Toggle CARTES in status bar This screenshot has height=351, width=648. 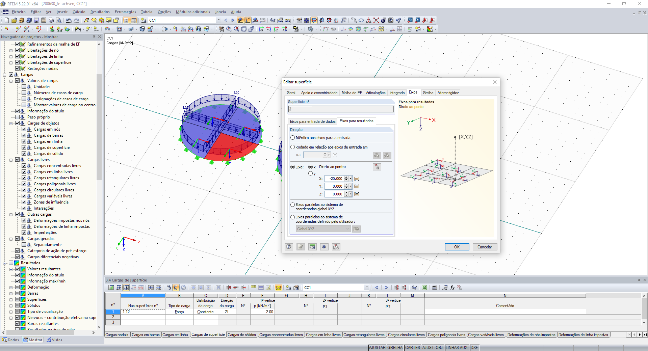(412, 348)
